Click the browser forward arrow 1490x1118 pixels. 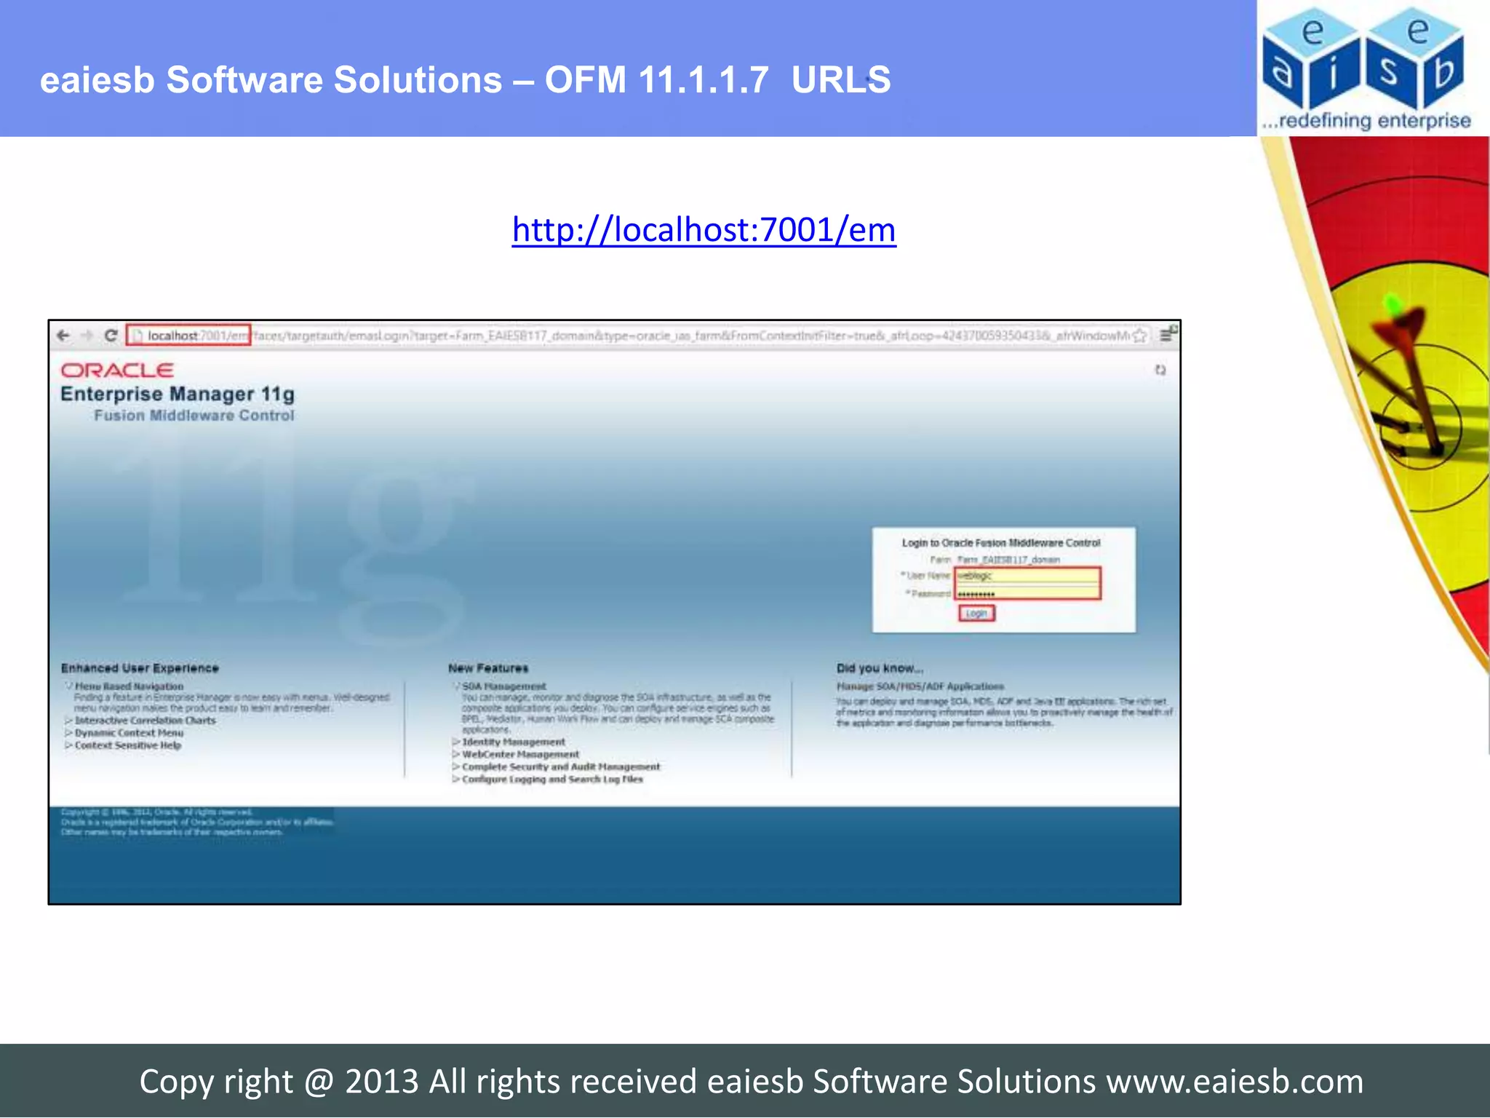(x=87, y=336)
